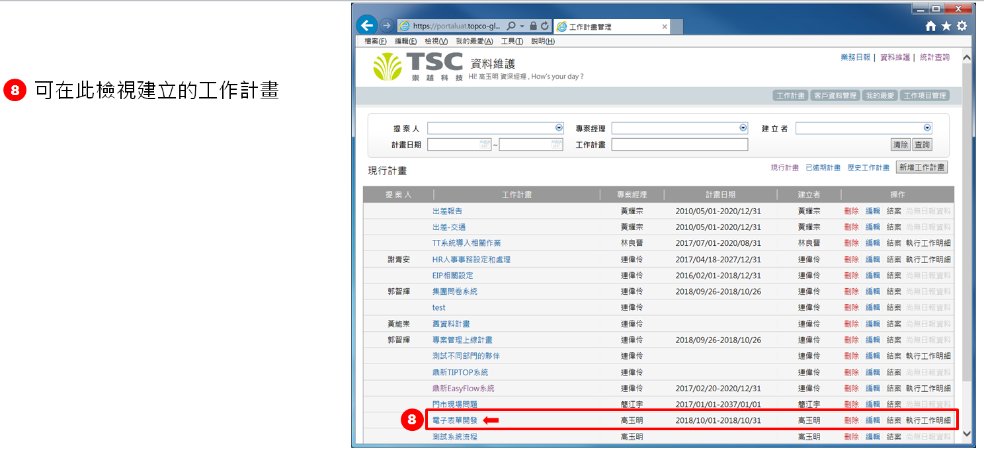Click the scrollbar down arrow
This screenshot has height=458, width=984.
[x=967, y=434]
